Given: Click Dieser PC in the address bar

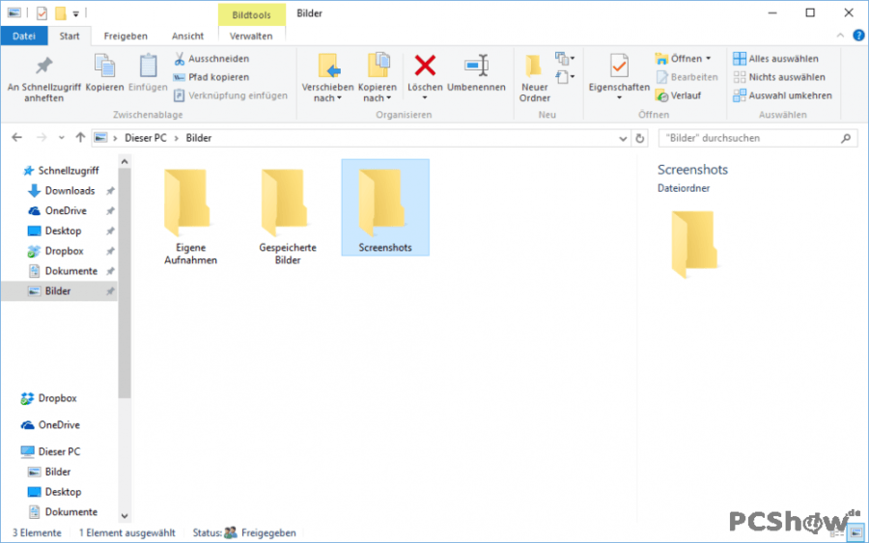Looking at the screenshot, I should (145, 138).
